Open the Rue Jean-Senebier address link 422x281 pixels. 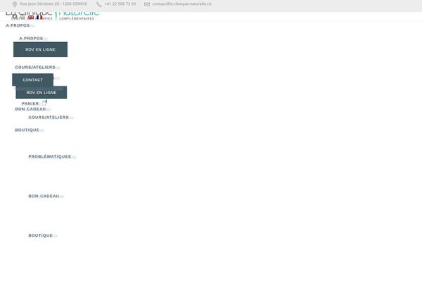53,4
